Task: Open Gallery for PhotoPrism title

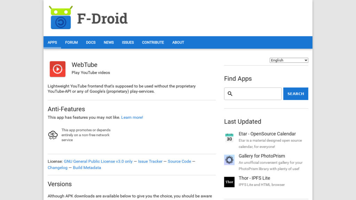Action: pos(262,156)
